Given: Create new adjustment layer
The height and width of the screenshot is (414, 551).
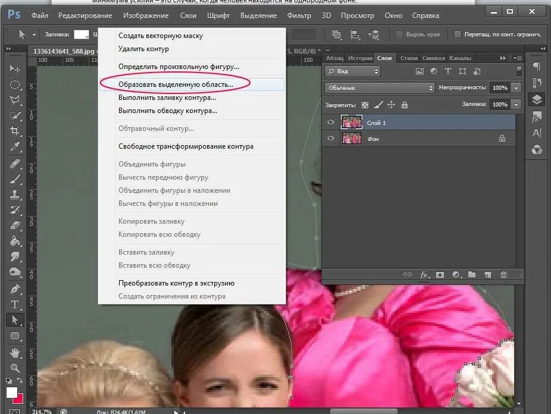Looking at the screenshot, I should 456,275.
